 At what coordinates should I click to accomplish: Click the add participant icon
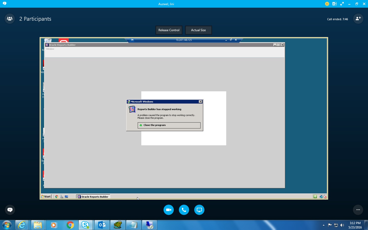click(358, 19)
